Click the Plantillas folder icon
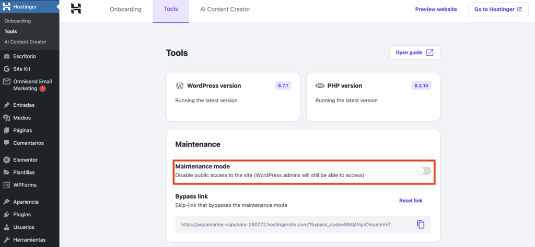Image resolution: width=535 pixels, height=247 pixels. [x=7, y=172]
